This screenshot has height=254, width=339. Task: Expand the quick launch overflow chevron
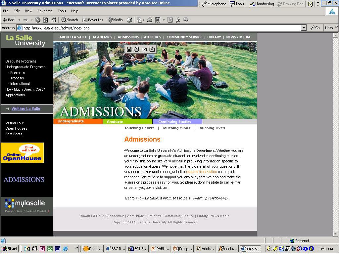[76, 247]
